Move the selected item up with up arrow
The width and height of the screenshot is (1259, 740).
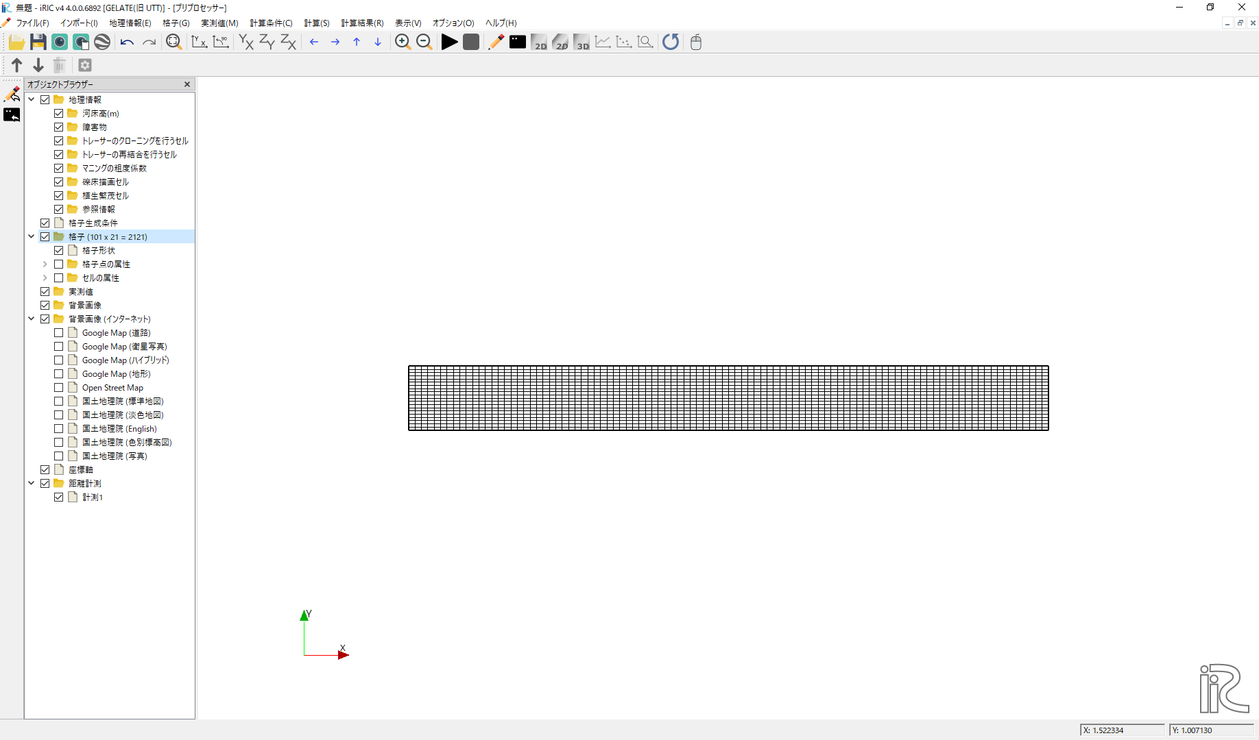[17, 65]
